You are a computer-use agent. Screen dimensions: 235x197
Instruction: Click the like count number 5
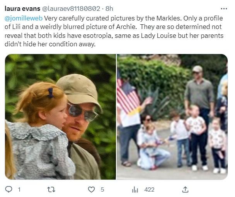102,189
